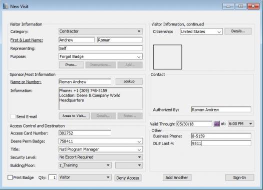Viewport: 263px width, 190px height.
Task: Click the New Visit window title icon
Action: click(x=6, y=6)
